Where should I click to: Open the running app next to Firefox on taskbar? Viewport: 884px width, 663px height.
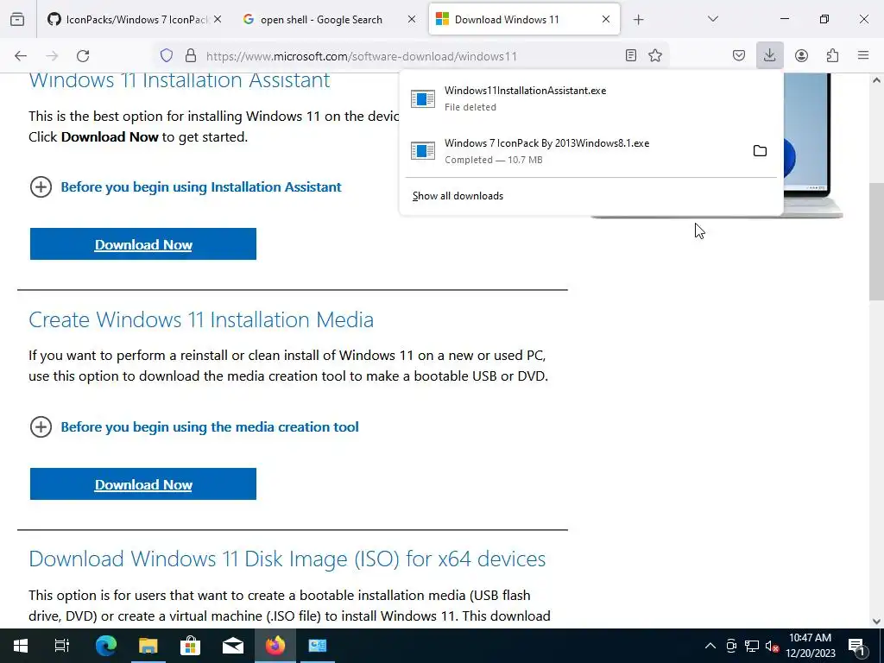[x=318, y=646]
